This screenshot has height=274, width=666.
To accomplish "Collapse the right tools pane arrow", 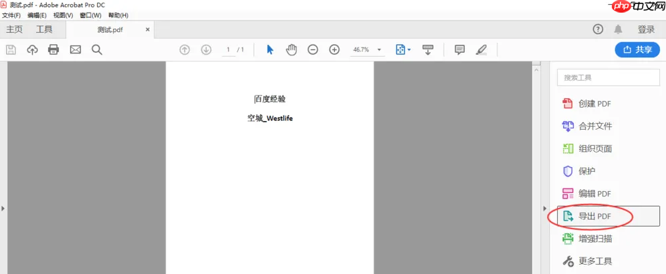I will (x=546, y=208).
